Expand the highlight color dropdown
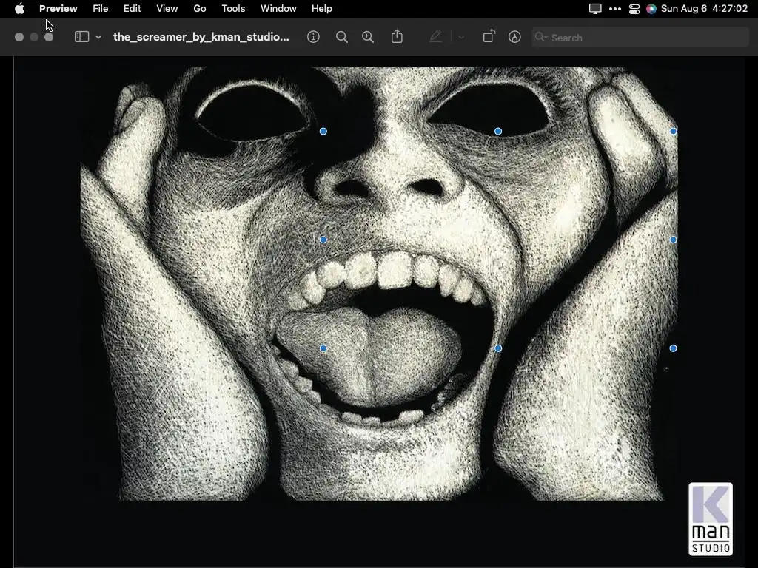758x568 pixels. [461, 37]
